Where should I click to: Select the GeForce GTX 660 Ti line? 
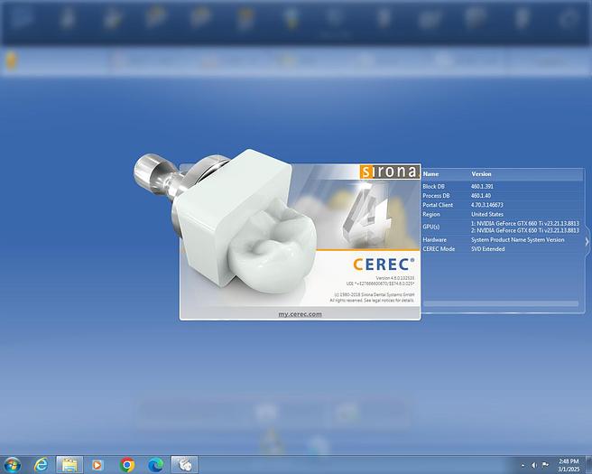(525, 224)
